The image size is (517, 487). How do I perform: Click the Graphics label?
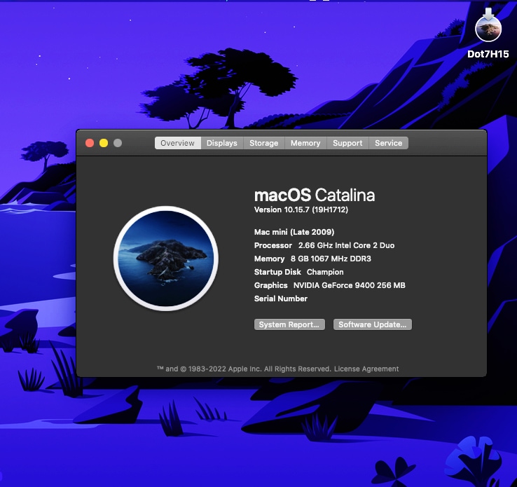coord(270,285)
